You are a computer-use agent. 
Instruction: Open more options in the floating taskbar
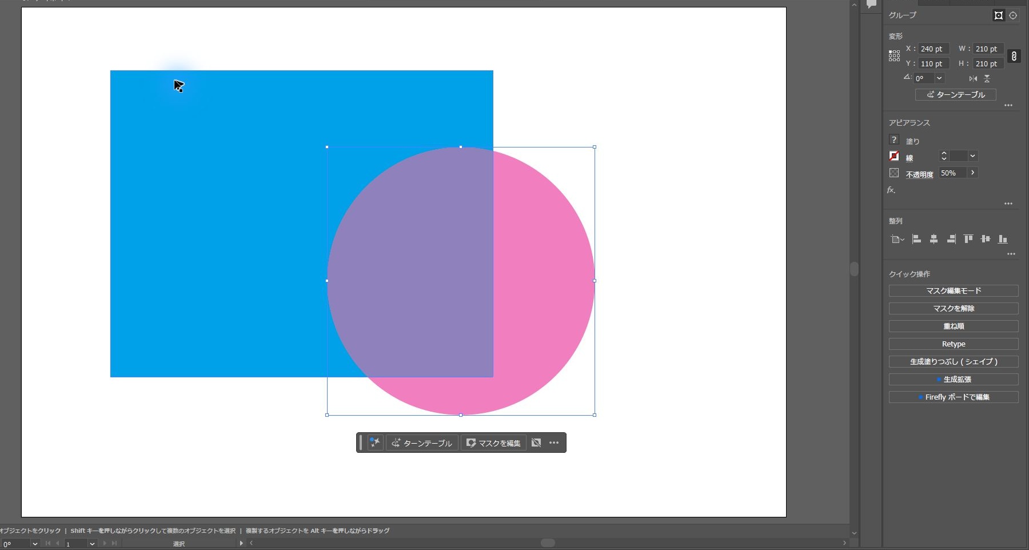554,443
